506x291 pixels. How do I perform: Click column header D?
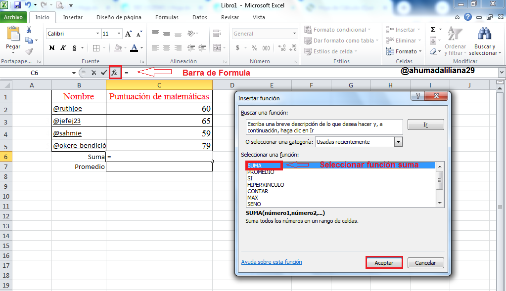coord(232,85)
